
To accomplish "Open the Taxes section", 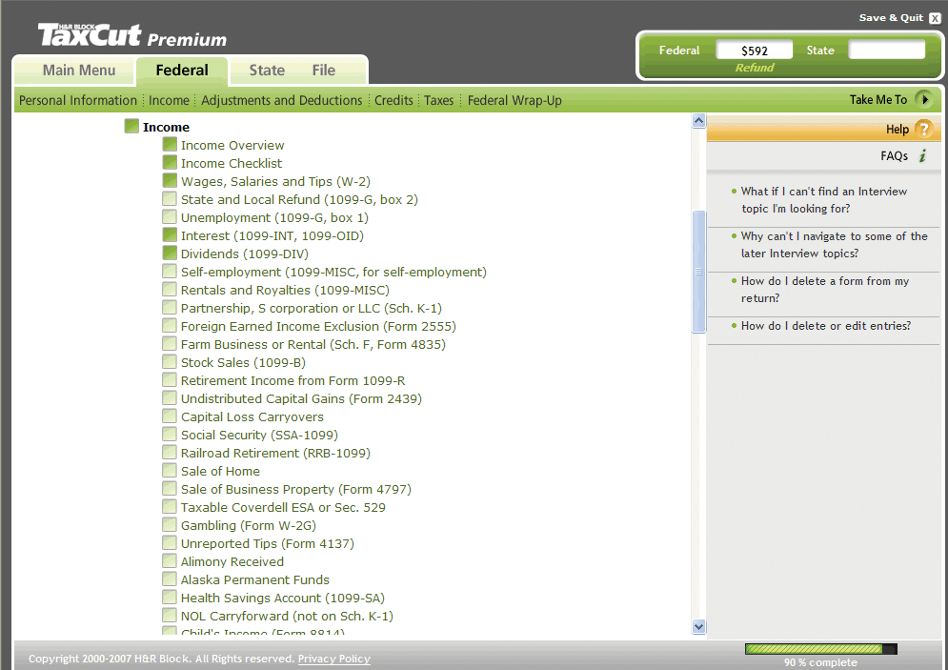I will coord(438,100).
